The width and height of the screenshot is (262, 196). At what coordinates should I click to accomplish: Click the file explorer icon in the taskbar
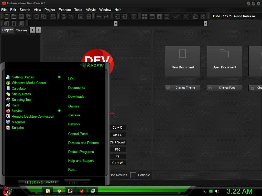pyautogui.click(x=48, y=191)
